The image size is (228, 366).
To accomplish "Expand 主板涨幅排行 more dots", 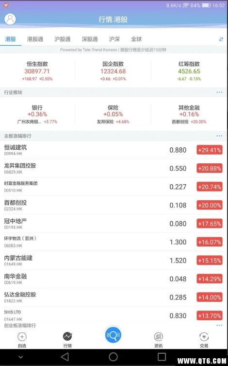I will click(219, 136).
